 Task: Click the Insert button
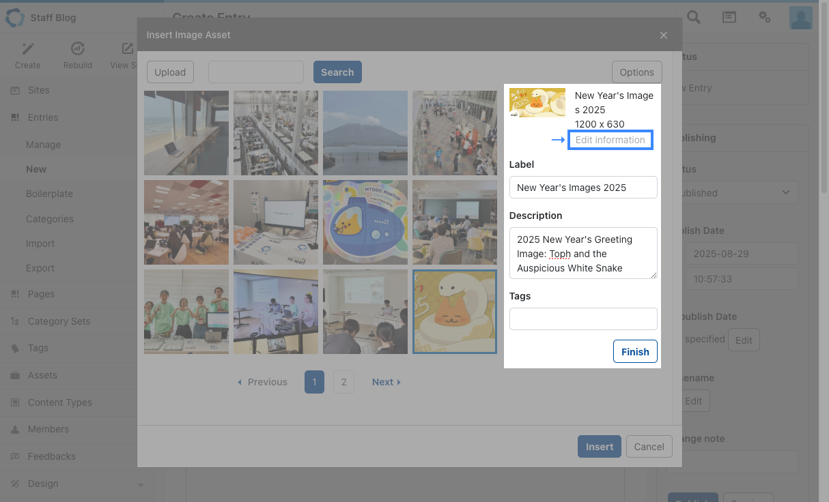click(x=599, y=447)
